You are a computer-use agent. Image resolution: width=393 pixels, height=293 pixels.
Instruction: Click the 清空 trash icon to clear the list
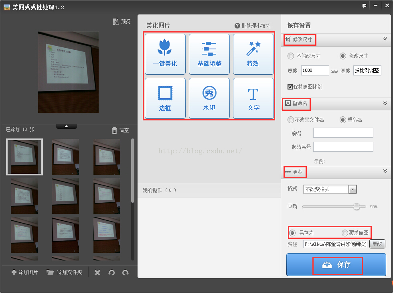[x=114, y=130]
